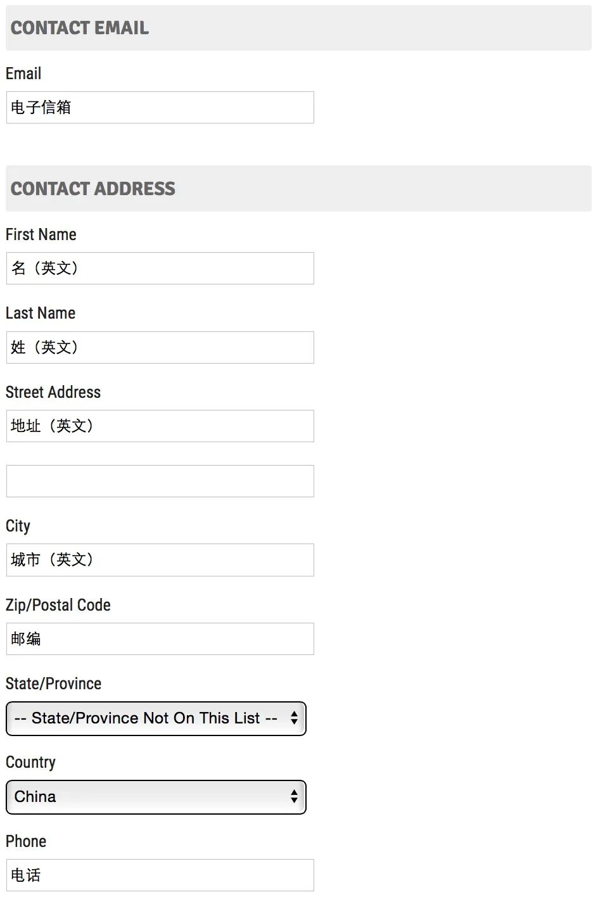Open the Country dropdown showing China
Image resolution: width=598 pixels, height=897 pixels.
tap(156, 797)
